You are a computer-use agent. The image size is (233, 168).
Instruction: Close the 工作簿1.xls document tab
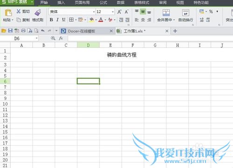point(167,31)
